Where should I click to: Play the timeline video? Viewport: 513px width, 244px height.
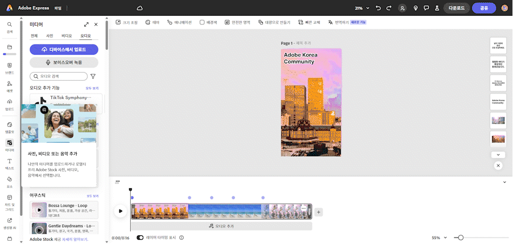coord(120,211)
